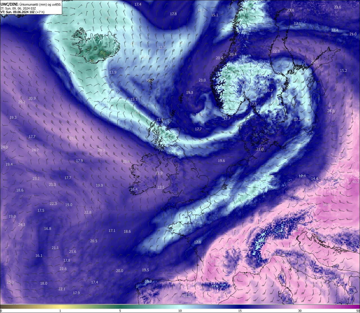Click the 12.1 value near top right
Viewport: 360px width, 313px height.
pyautogui.click(x=297, y=24)
